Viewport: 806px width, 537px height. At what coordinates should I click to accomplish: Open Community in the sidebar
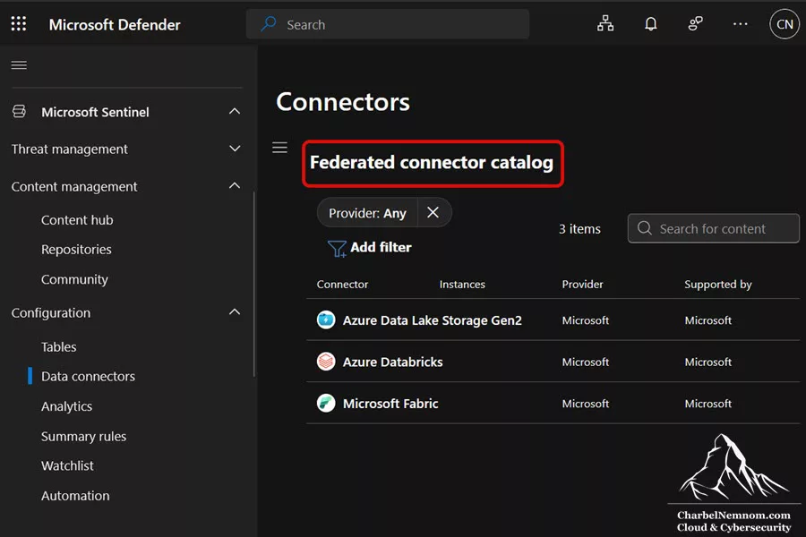[74, 279]
